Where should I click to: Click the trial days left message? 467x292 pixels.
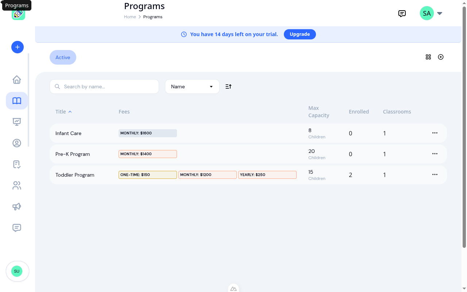coord(234,34)
